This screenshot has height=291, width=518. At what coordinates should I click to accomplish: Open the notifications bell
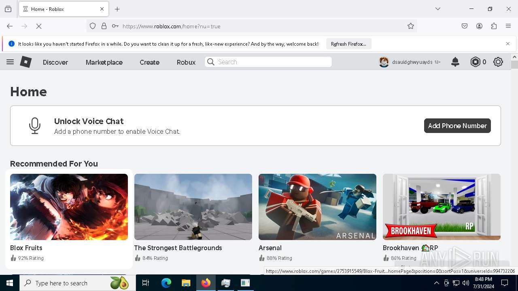point(455,62)
